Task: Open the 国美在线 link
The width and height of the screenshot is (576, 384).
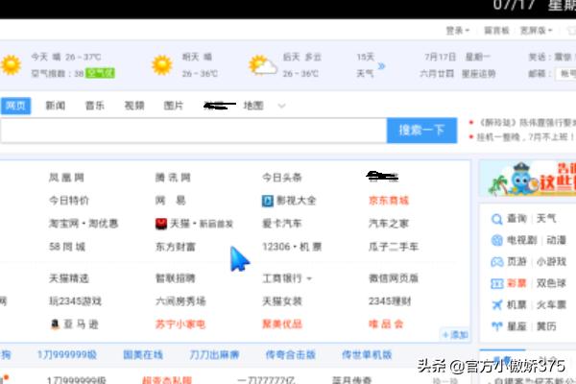Action: pos(143,354)
